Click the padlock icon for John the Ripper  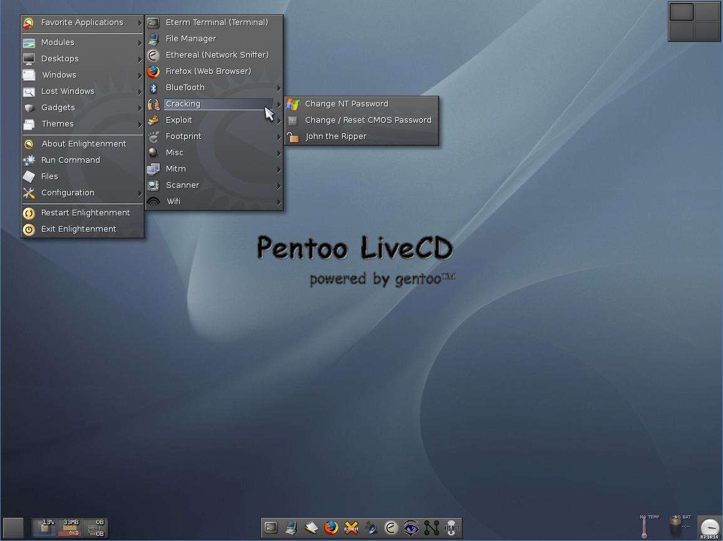[293, 137]
